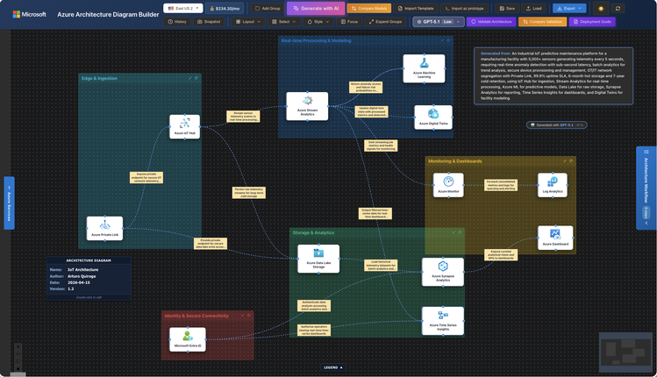Open the History panel
657x377 pixels.
click(177, 22)
